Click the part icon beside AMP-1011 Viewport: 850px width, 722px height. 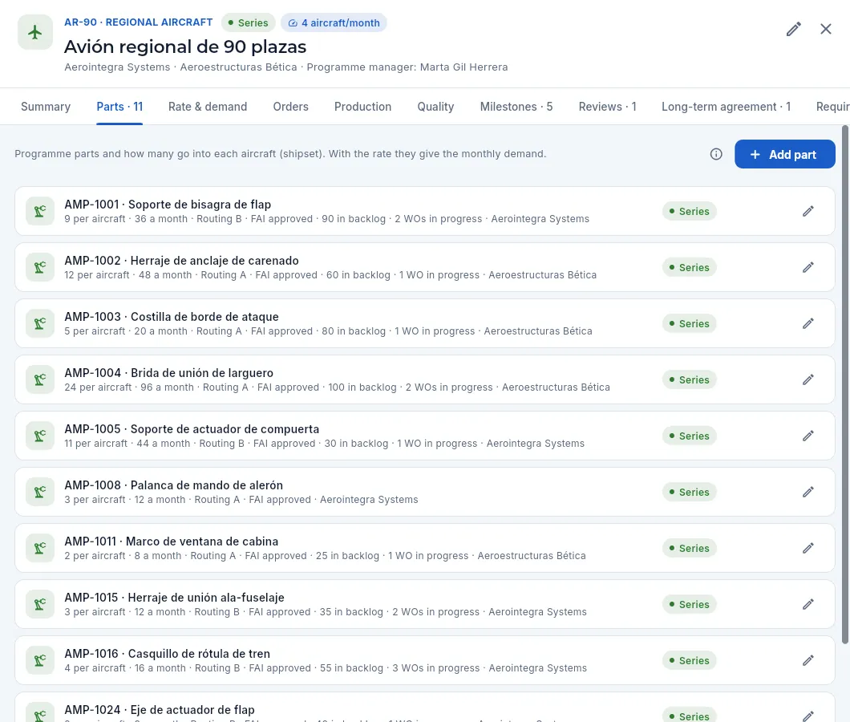coord(40,548)
